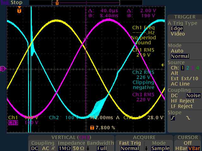This screenshot has width=202, height=151.
Task: Click the trigger marker in the record overview bar
Action: point(57,3)
